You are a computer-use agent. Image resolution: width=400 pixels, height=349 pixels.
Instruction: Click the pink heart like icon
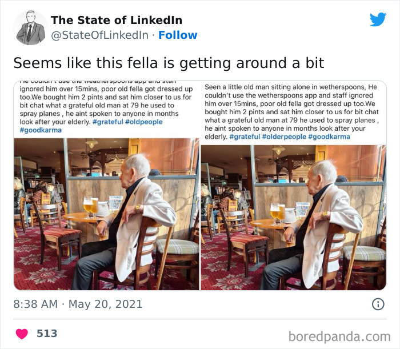coord(22,334)
